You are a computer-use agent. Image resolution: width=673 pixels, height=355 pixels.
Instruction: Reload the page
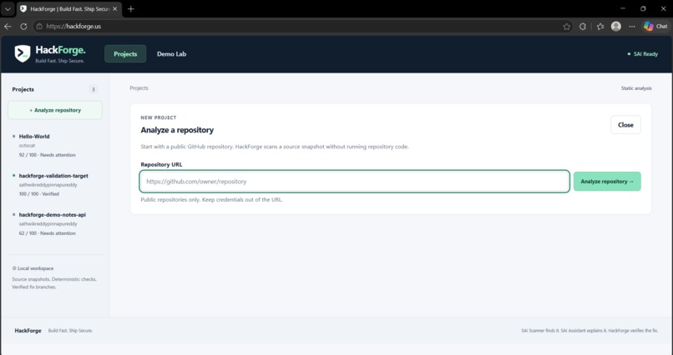23,26
